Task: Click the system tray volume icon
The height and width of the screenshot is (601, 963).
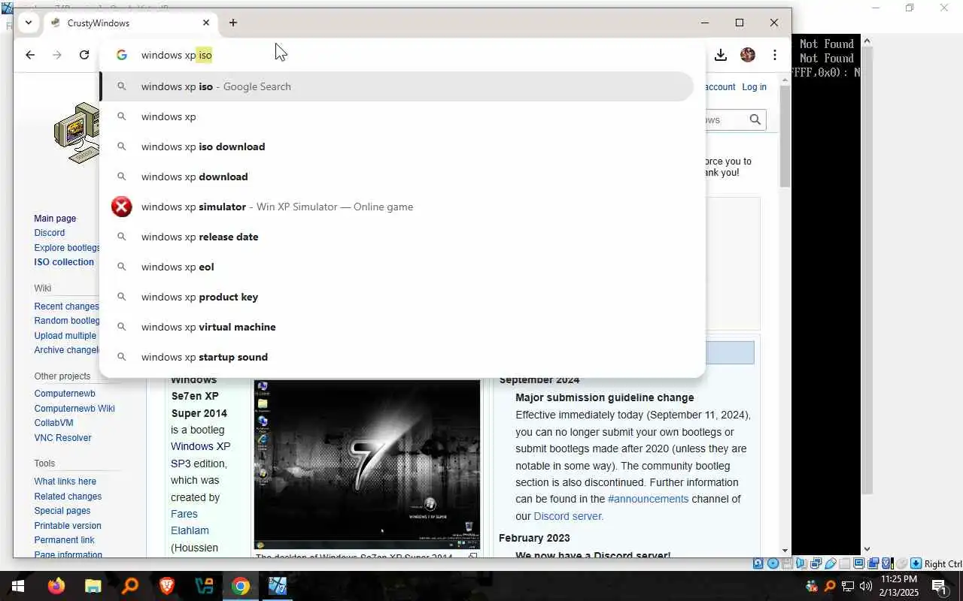Action: click(x=865, y=586)
